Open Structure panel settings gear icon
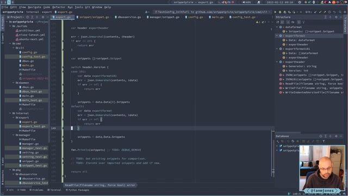 pyautogui.click(x=336, y=17)
